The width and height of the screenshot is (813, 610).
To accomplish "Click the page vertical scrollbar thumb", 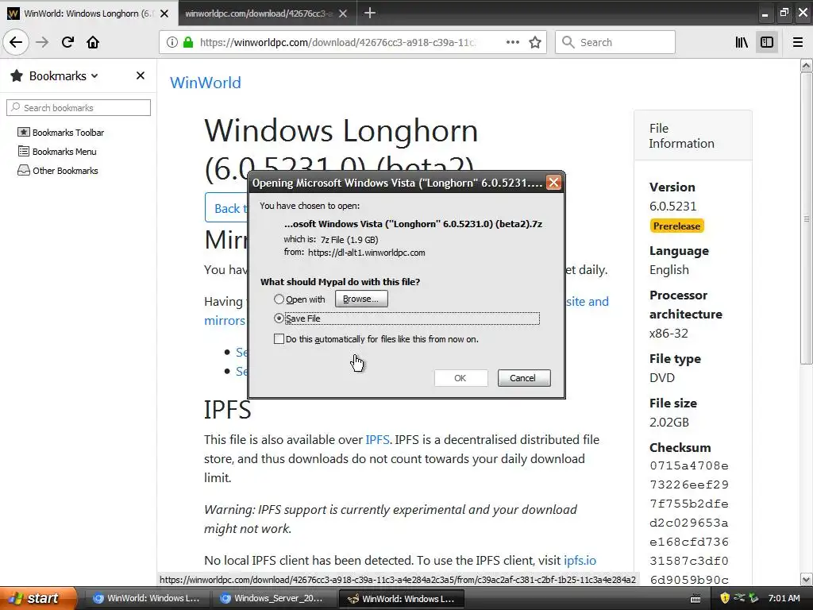I will tap(806, 218).
